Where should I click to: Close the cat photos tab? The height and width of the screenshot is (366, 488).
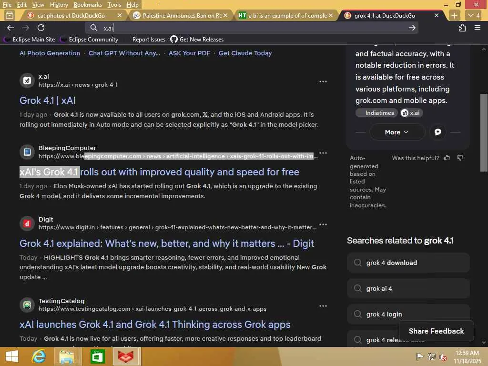(120, 15)
